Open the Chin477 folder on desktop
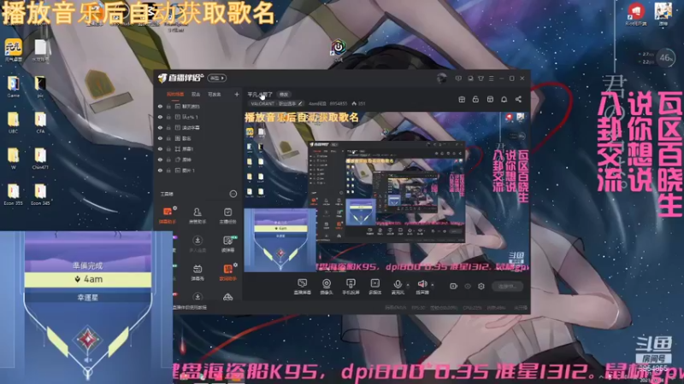 pos(40,159)
